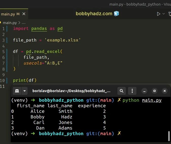Click line number 10 in gutter
The height and width of the screenshot is (144, 171).
[2, 80]
